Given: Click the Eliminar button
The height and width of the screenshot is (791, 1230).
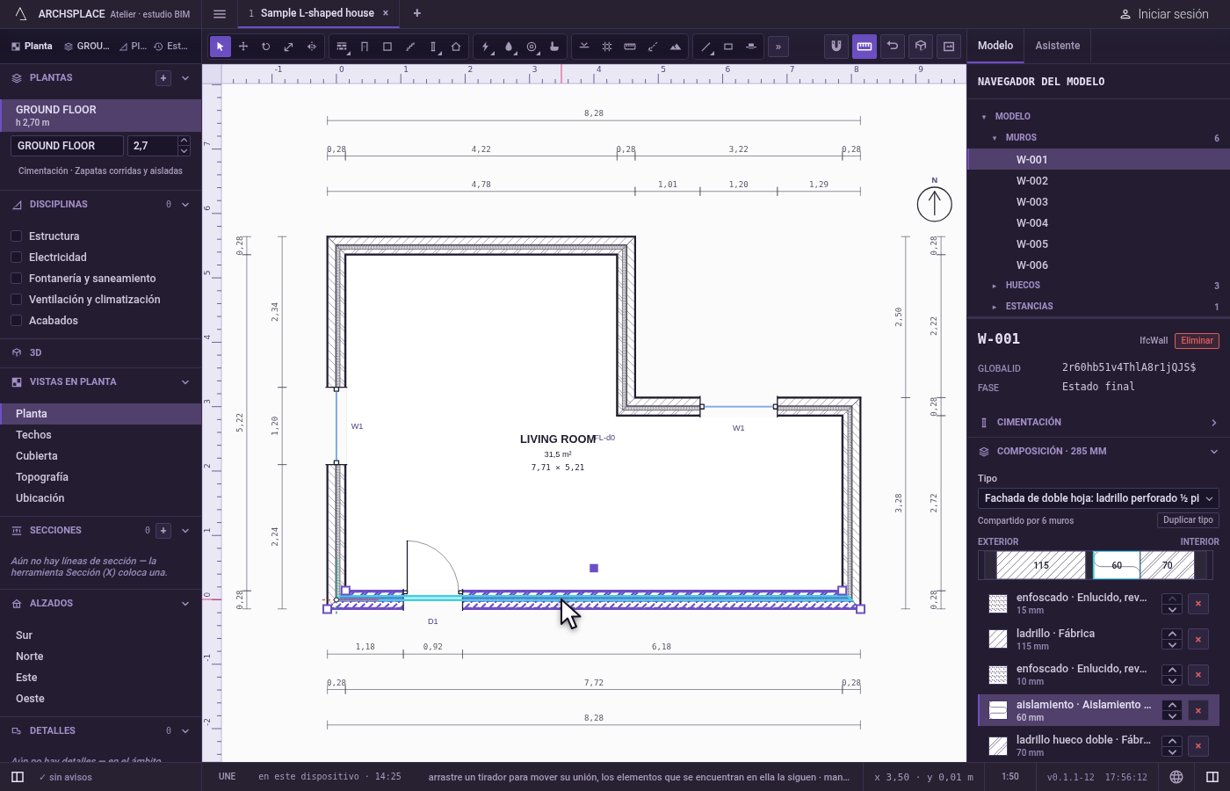Looking at the screenshot, I should point(1197,341).
